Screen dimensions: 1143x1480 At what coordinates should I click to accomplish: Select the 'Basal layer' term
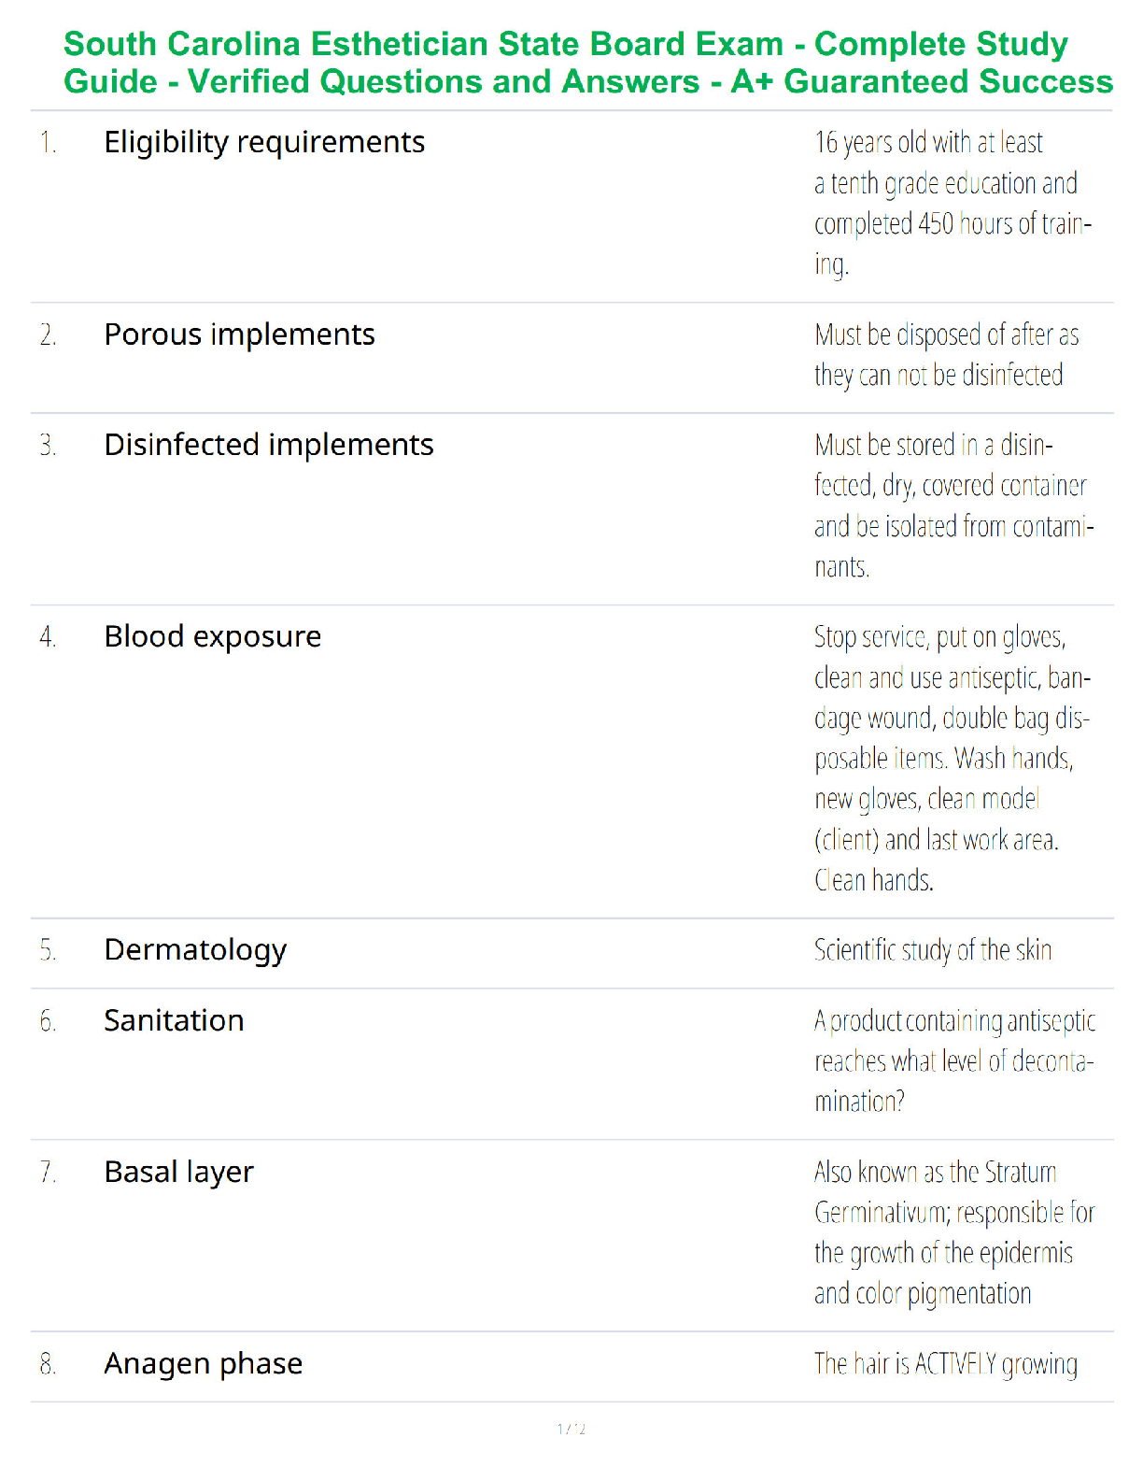178,1173
